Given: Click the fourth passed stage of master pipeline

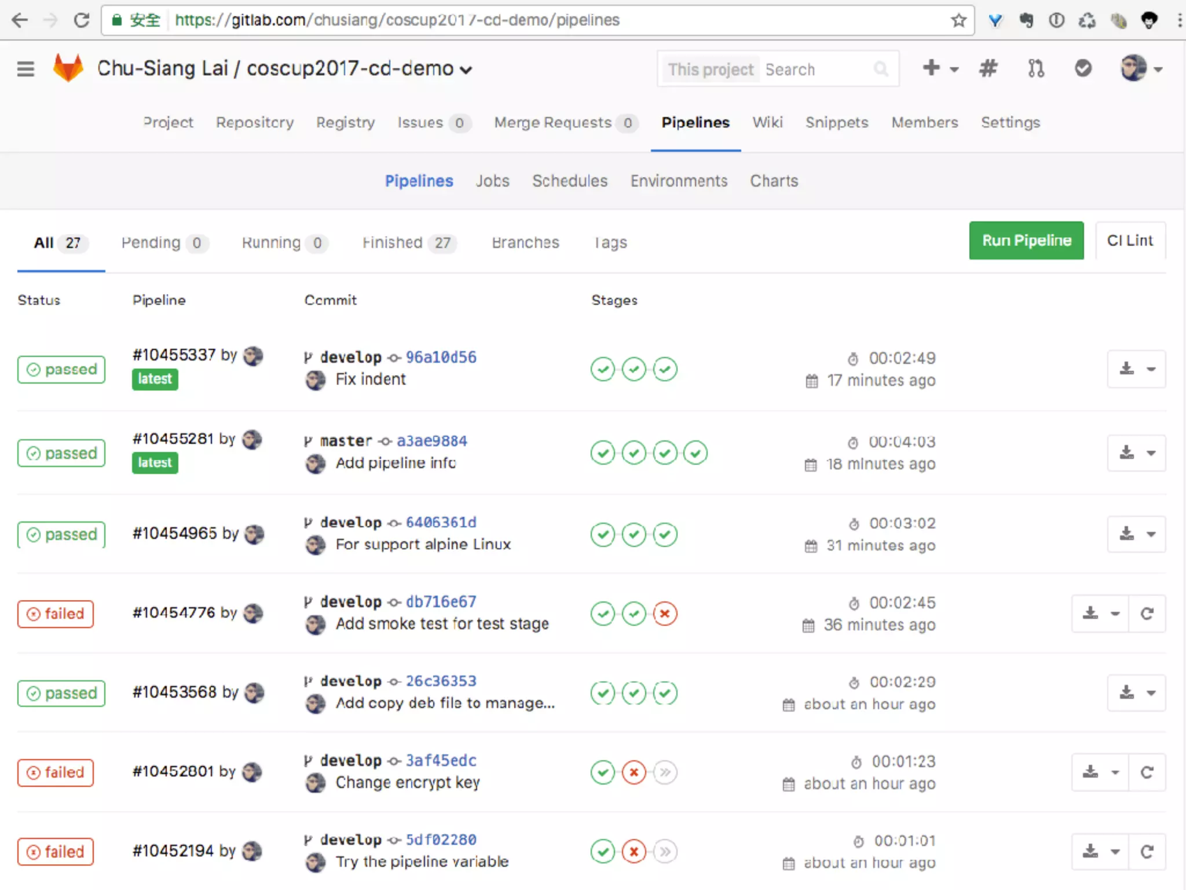Looking at the screenshot, I should coord(696,453).
